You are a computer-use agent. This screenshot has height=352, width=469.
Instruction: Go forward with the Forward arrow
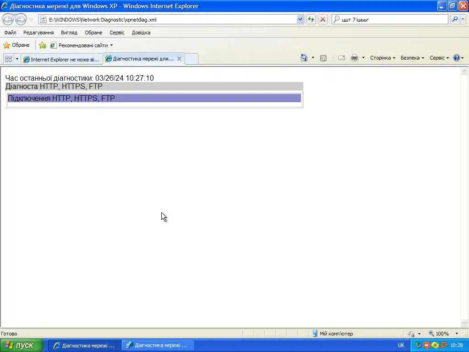coord(21,20)
